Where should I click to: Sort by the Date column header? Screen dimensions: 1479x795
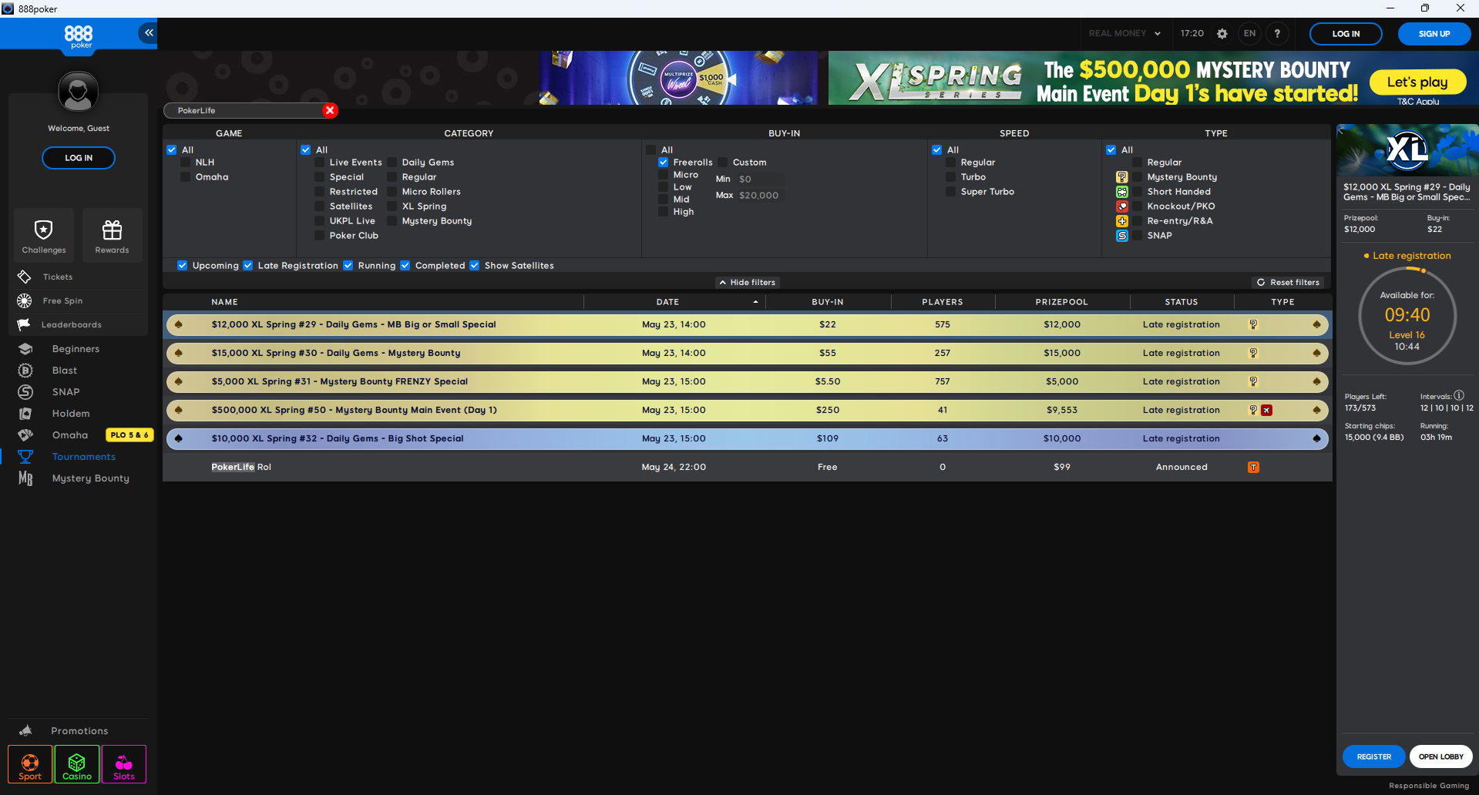pyautogui.click(x=667, y=302)
